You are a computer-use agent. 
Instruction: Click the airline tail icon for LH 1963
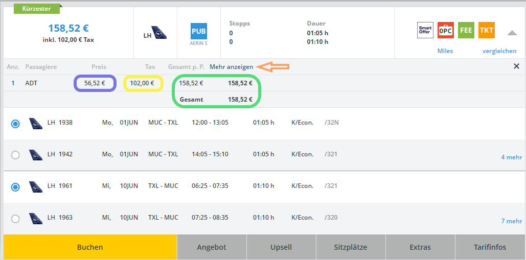click(36, 218)
